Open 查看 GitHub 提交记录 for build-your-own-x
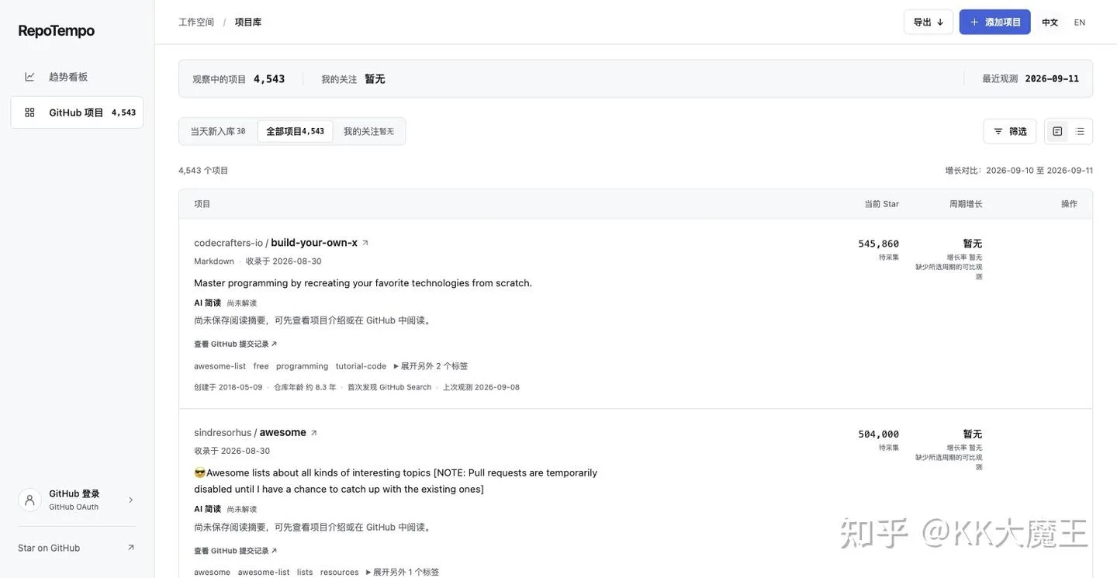Viewport: 1117px width, 578px height. click(235, 344)
